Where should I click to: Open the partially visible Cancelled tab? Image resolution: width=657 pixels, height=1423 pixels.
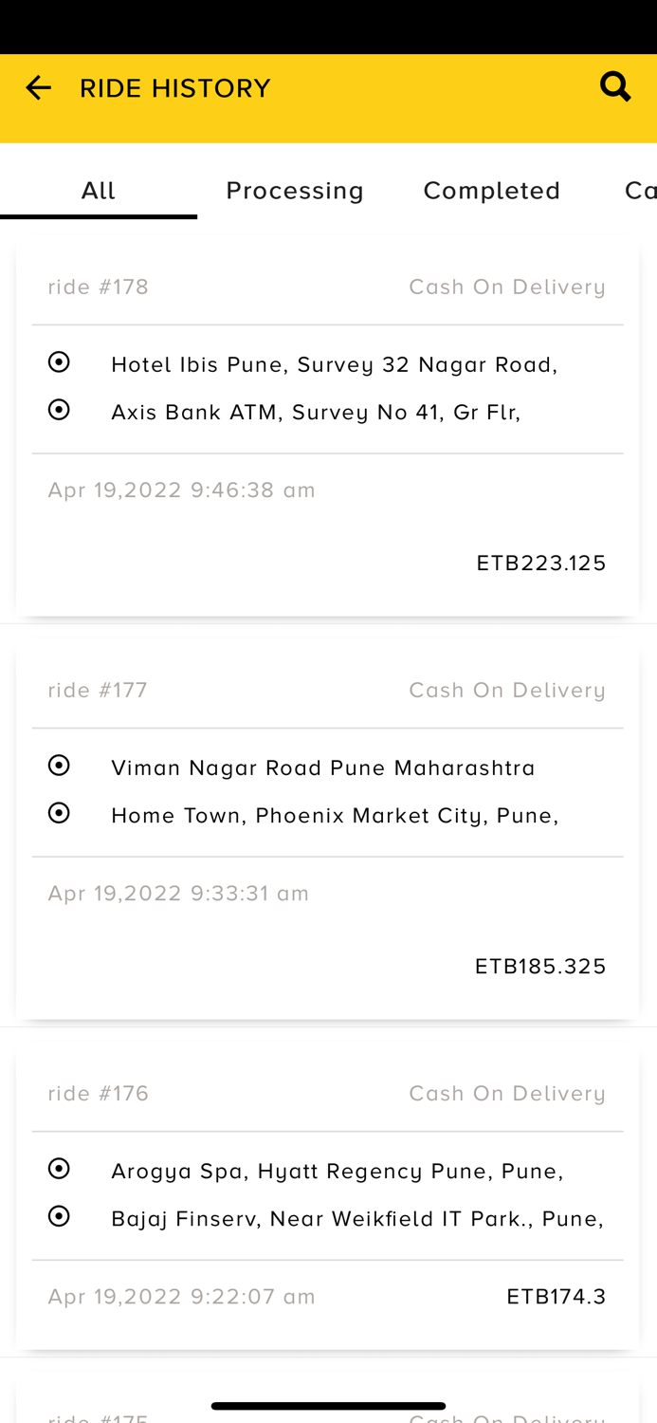tap(639, 190)
